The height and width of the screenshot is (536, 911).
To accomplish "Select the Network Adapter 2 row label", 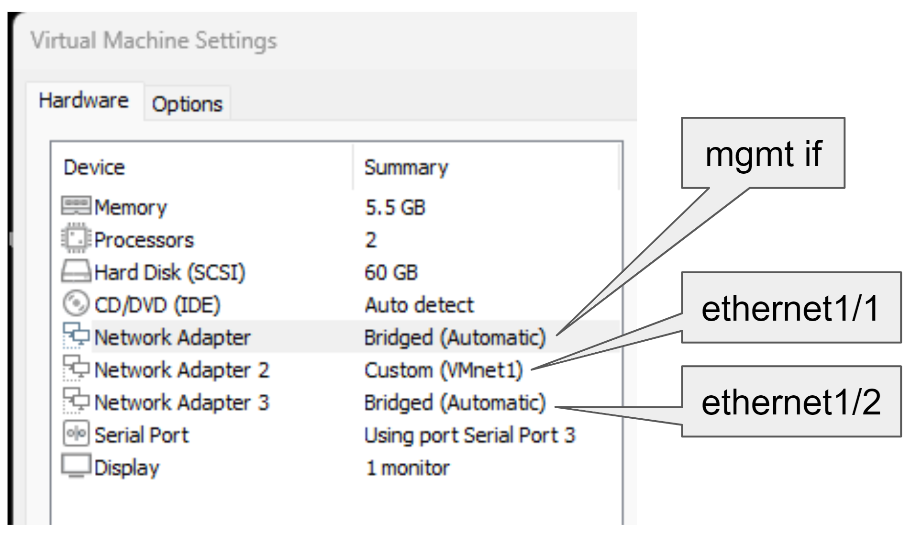I will [x=182, y=370].
